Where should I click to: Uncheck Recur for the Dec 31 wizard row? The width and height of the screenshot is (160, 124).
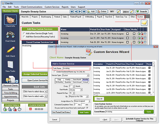click(149, 68)
